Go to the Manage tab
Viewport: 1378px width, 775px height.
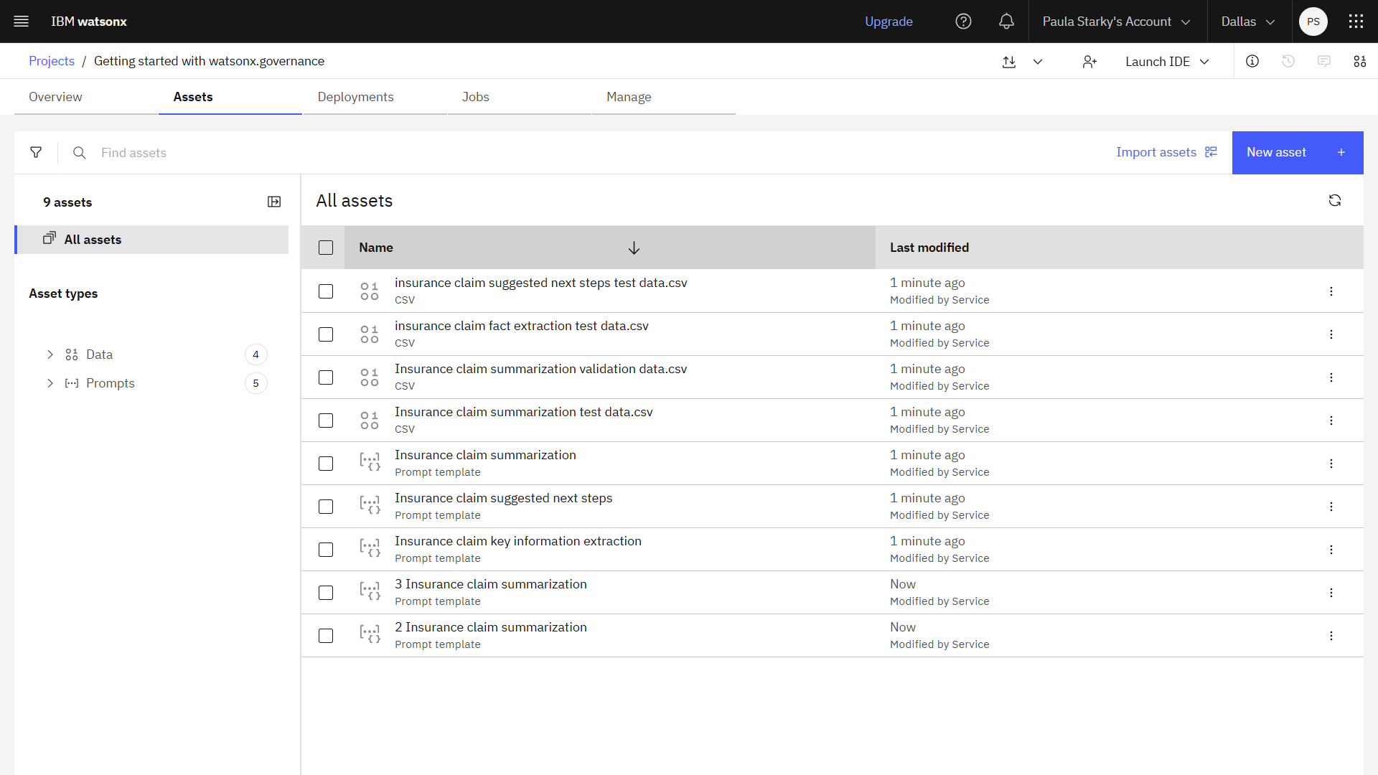(x=629, y=97)
